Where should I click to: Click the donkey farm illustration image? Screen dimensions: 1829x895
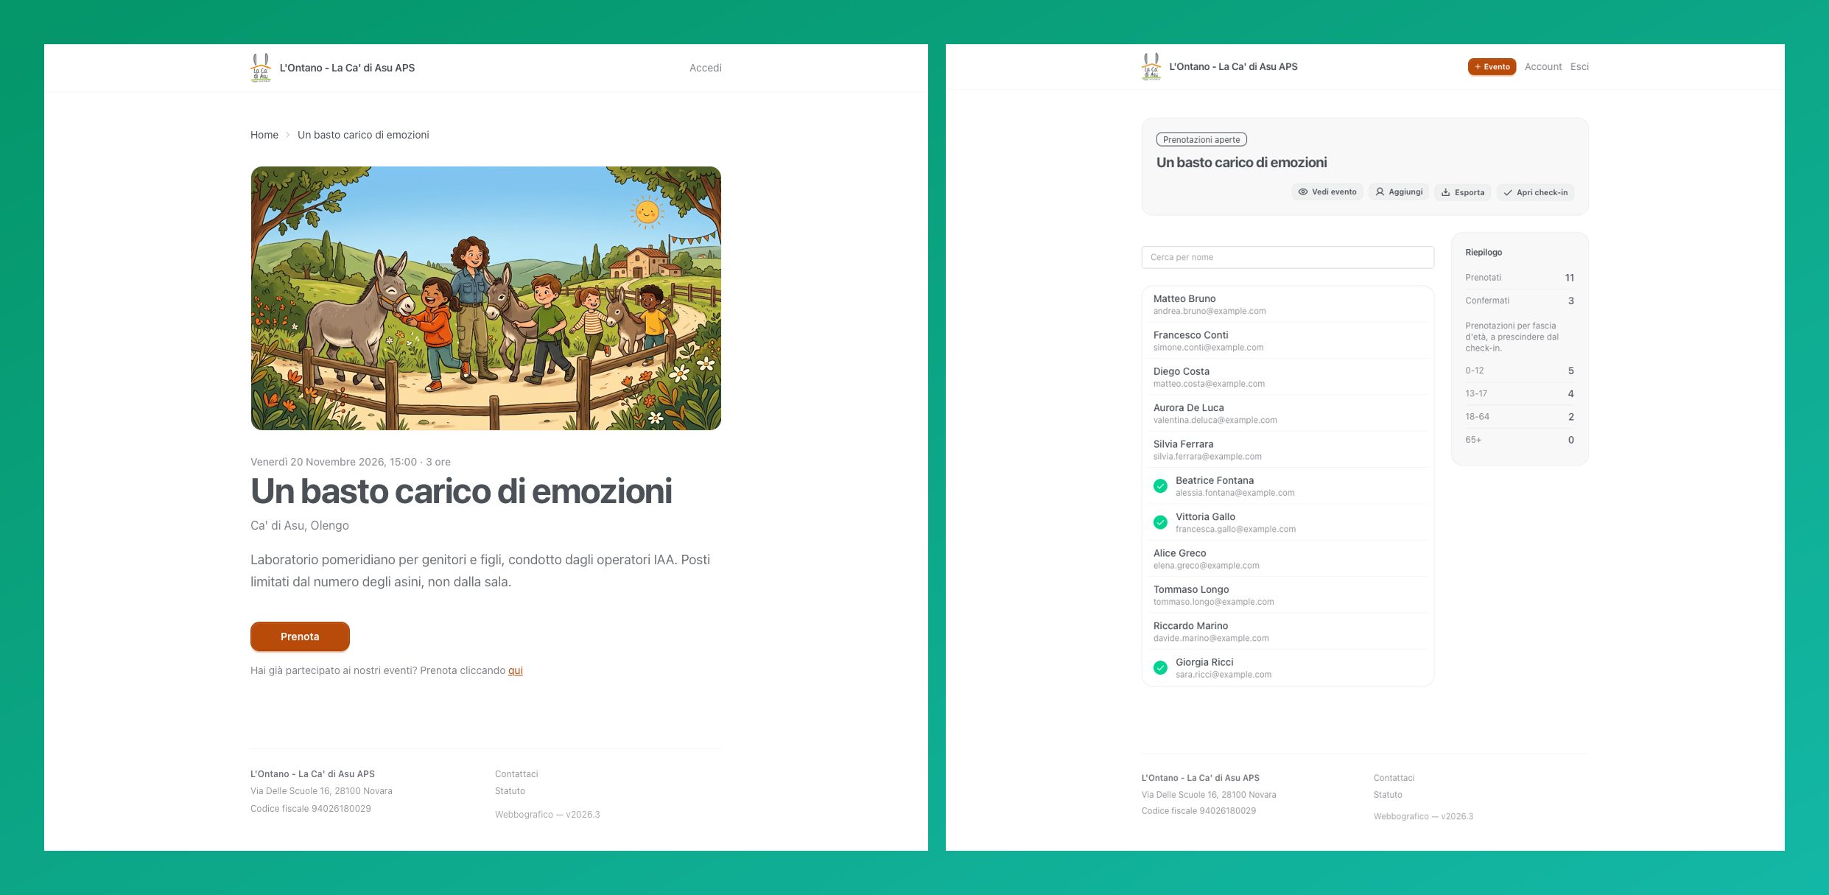point(486,298)
